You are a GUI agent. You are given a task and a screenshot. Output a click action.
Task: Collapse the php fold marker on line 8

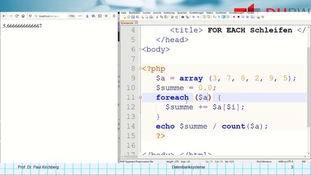tap(140, 69)
